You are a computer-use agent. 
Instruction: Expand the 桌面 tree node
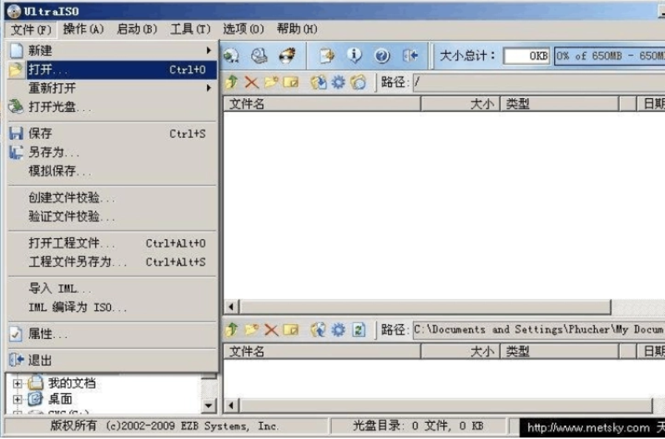[18, 398]
